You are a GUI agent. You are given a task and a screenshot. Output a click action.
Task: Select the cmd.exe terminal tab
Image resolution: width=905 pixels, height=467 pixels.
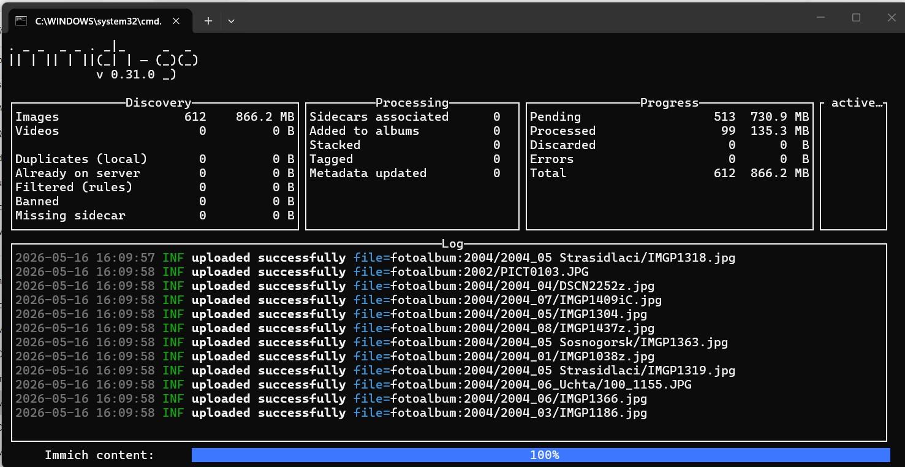click(x=99, y=21)
